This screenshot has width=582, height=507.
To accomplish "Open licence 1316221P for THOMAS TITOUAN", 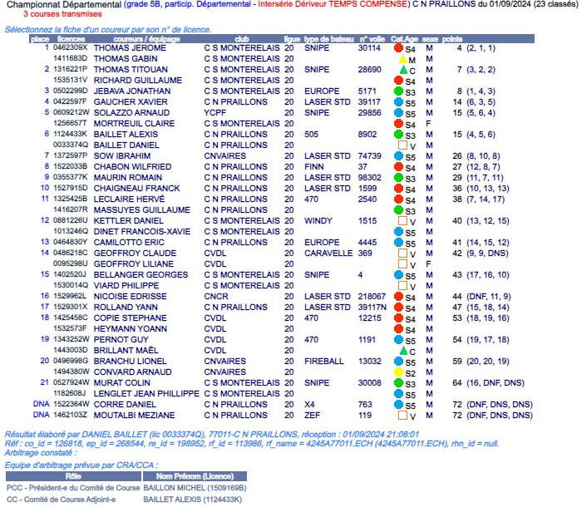I will tap(71, 70).
